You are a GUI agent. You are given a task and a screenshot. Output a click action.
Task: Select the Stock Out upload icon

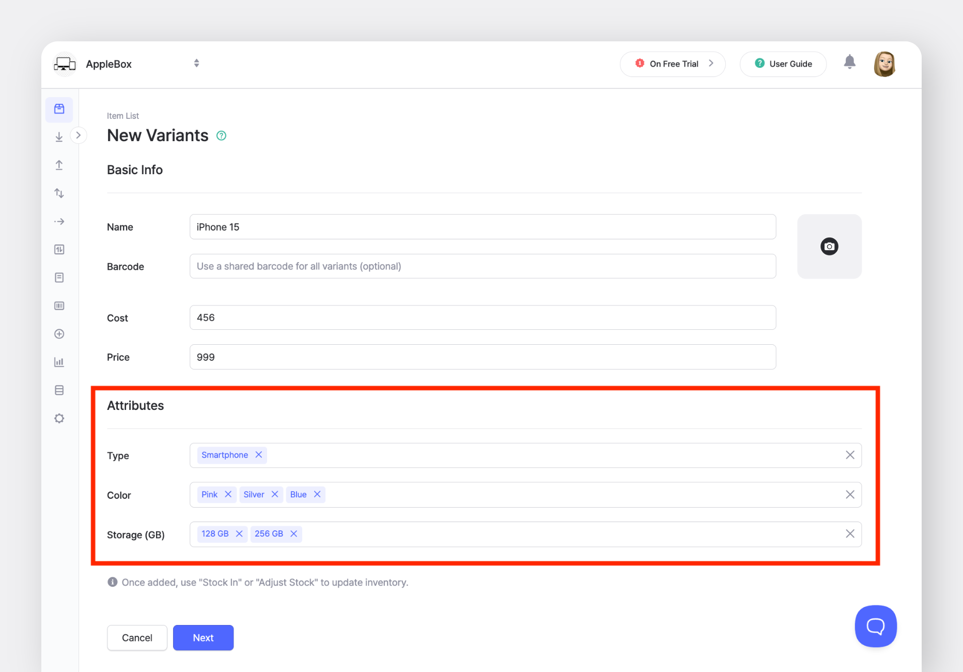[59, 164]
